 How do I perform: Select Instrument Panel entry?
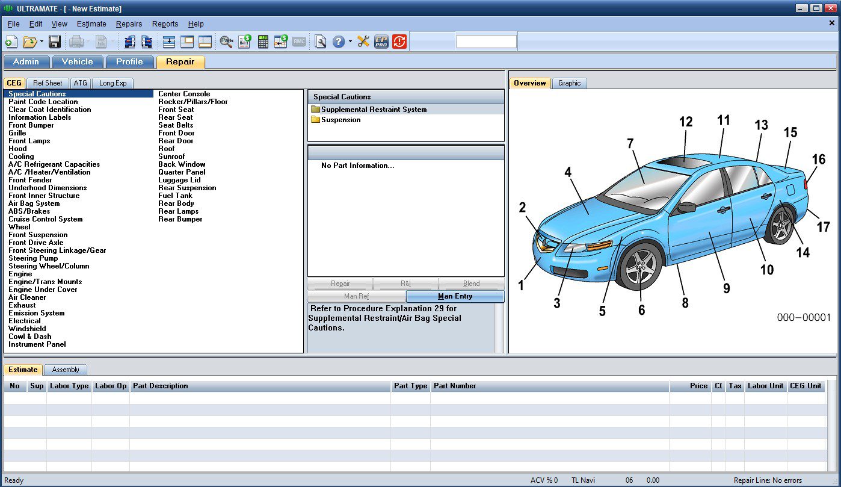pos(37,344)
